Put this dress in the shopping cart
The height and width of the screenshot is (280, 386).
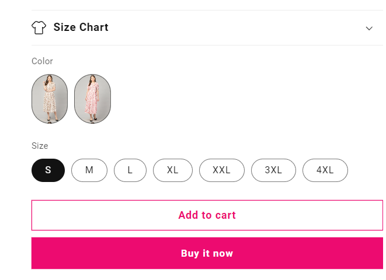coord(207,215)
